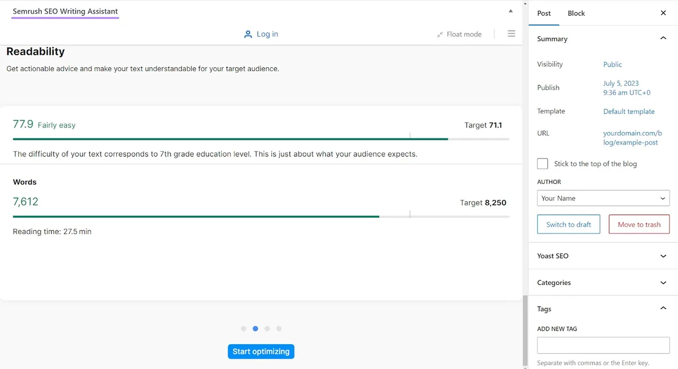Close the post settings sidebar
The image size is (678, 369).
[663, 13]
